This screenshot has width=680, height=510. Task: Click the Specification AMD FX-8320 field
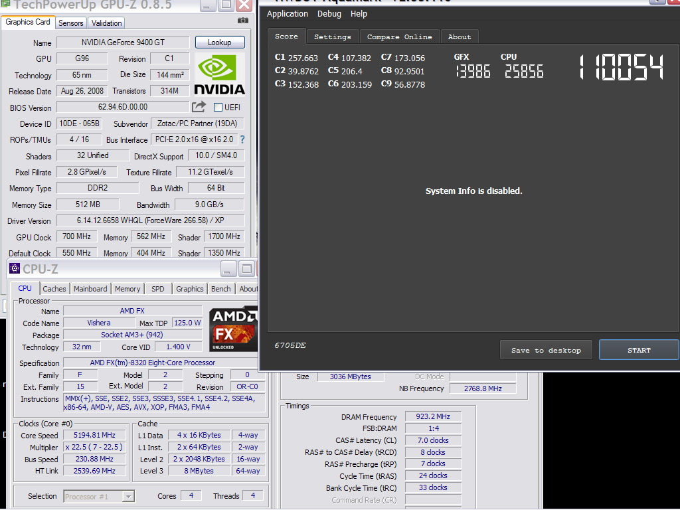161,363
